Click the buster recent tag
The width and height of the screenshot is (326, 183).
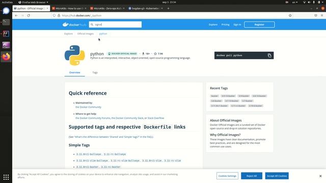[x=214, y=96]
